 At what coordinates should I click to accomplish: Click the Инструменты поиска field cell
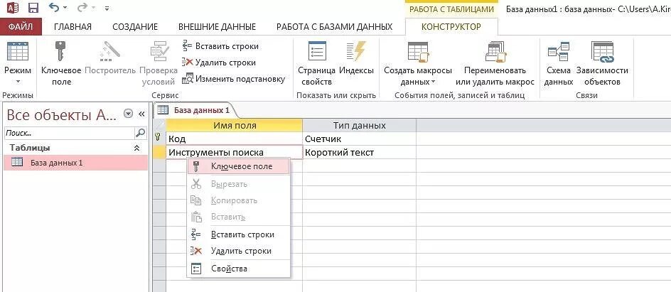point(234,152)
